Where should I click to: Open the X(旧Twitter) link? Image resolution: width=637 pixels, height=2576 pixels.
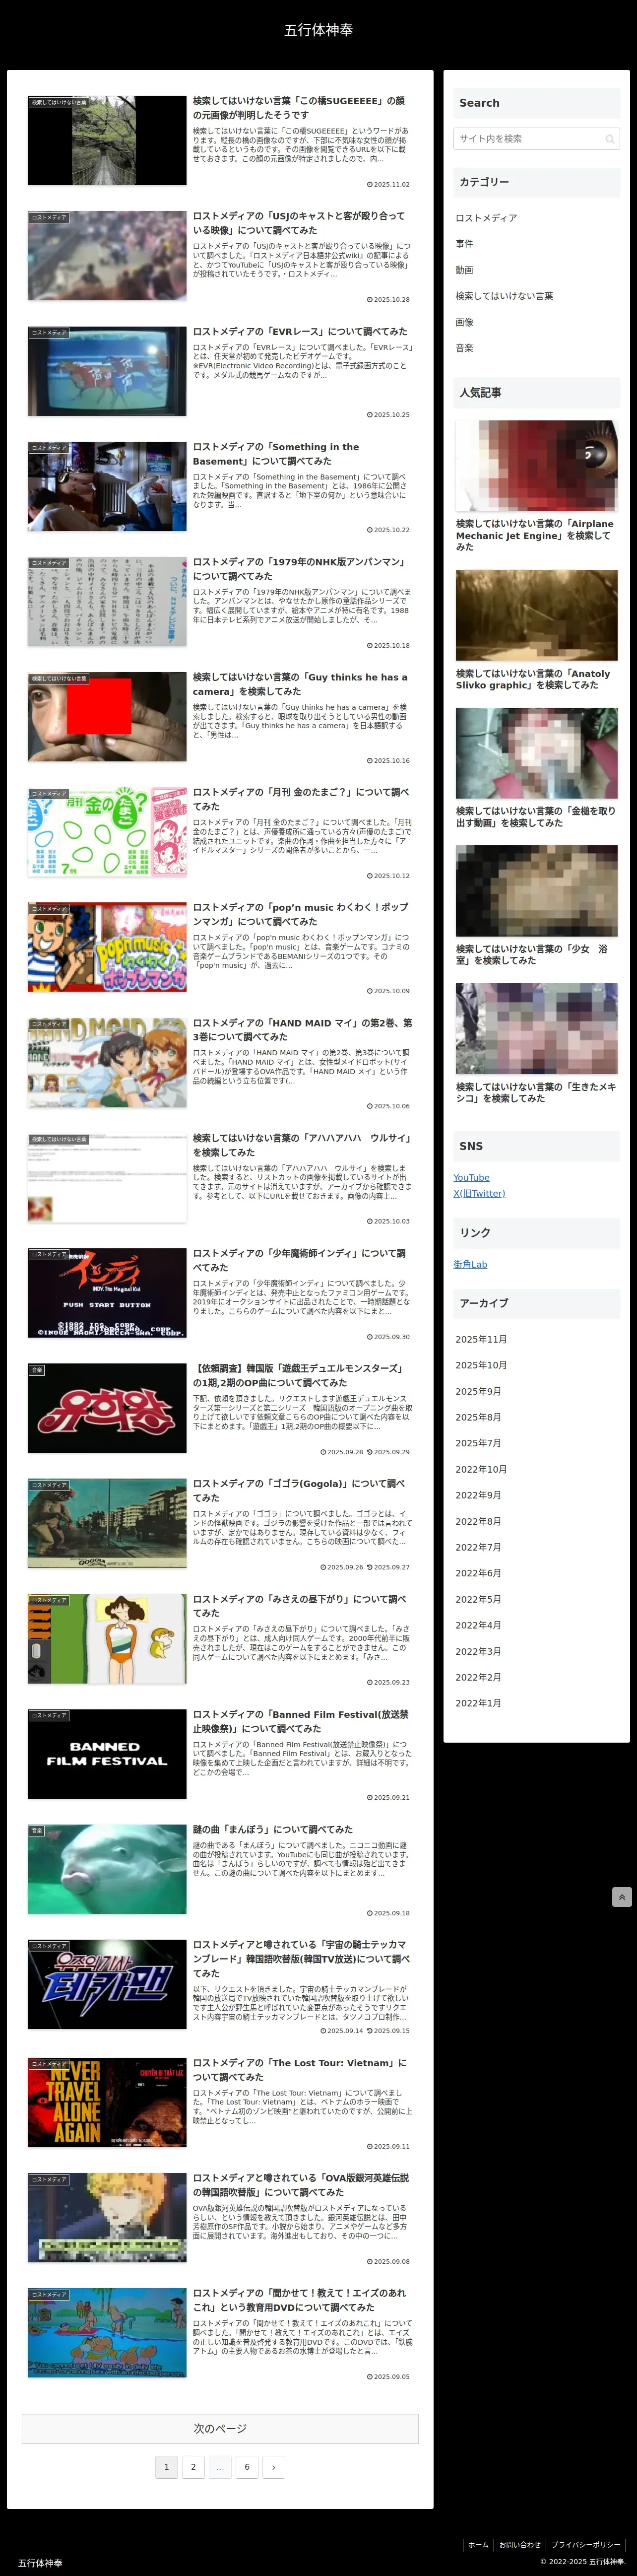coord(479,1193)
